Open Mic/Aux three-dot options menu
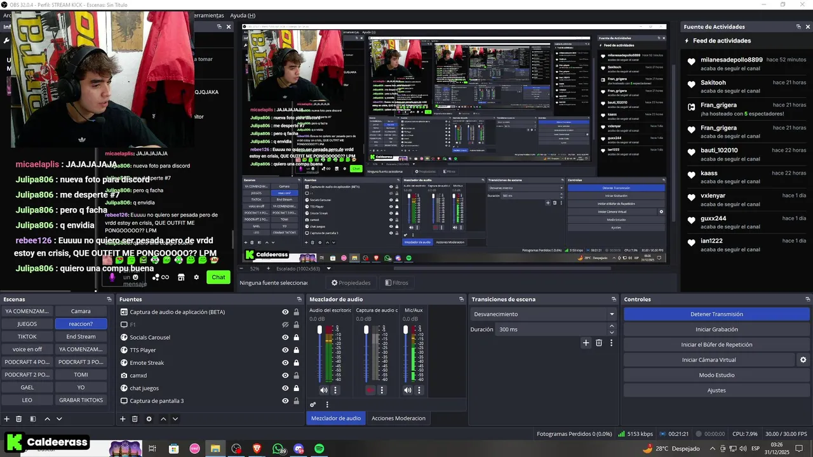This screenshot has width=813, height=457. point(419,390)
